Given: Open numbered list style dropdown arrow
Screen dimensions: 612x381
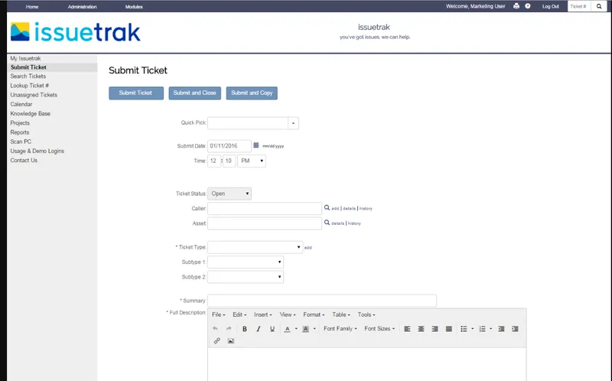Looking at the screenshot, I should click(491, 329).
